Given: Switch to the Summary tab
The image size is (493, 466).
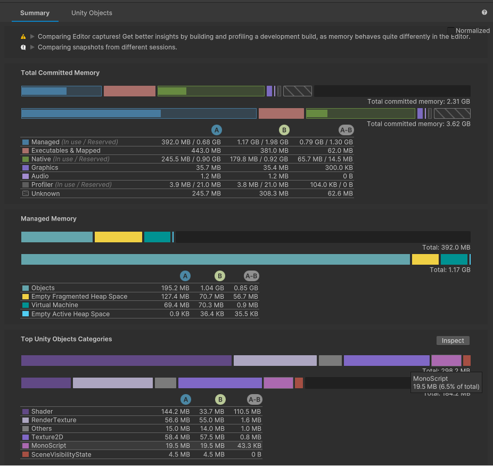Looking at the screenshot, I should 35,12.
